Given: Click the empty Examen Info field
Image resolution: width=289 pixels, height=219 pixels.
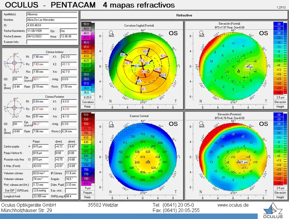Looking at the screenshot, I should point(52,42).
